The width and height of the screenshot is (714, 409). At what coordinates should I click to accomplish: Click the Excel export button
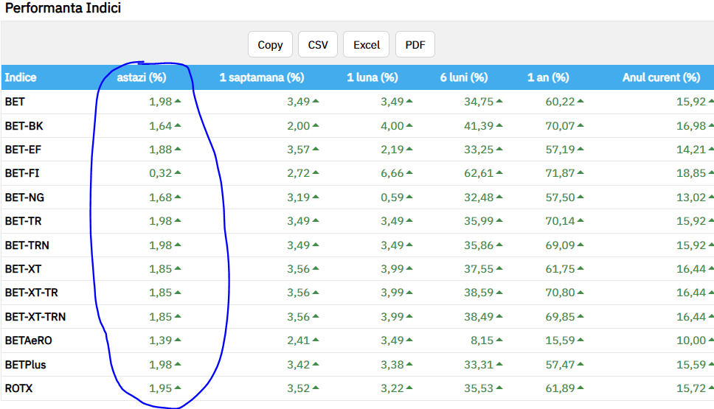tap(367, 45)
